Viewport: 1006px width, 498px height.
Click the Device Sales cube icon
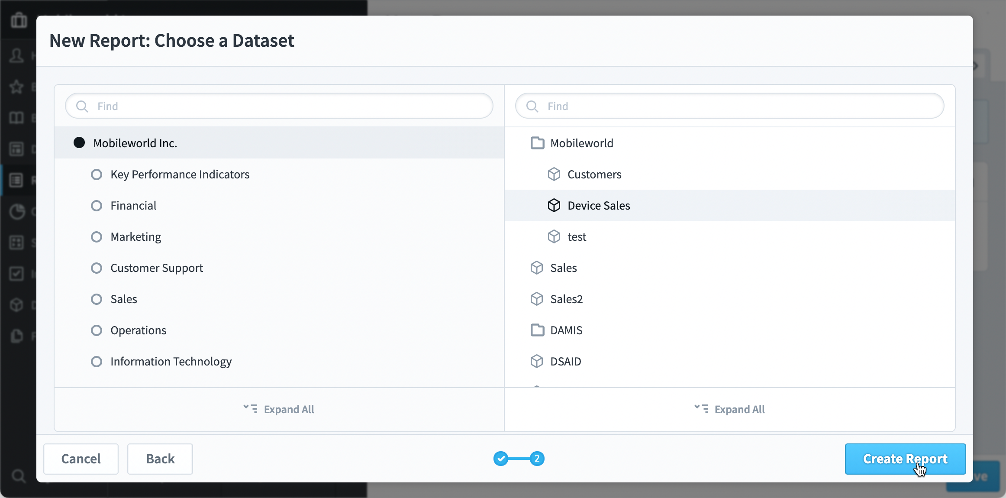(x=554, y=205)
